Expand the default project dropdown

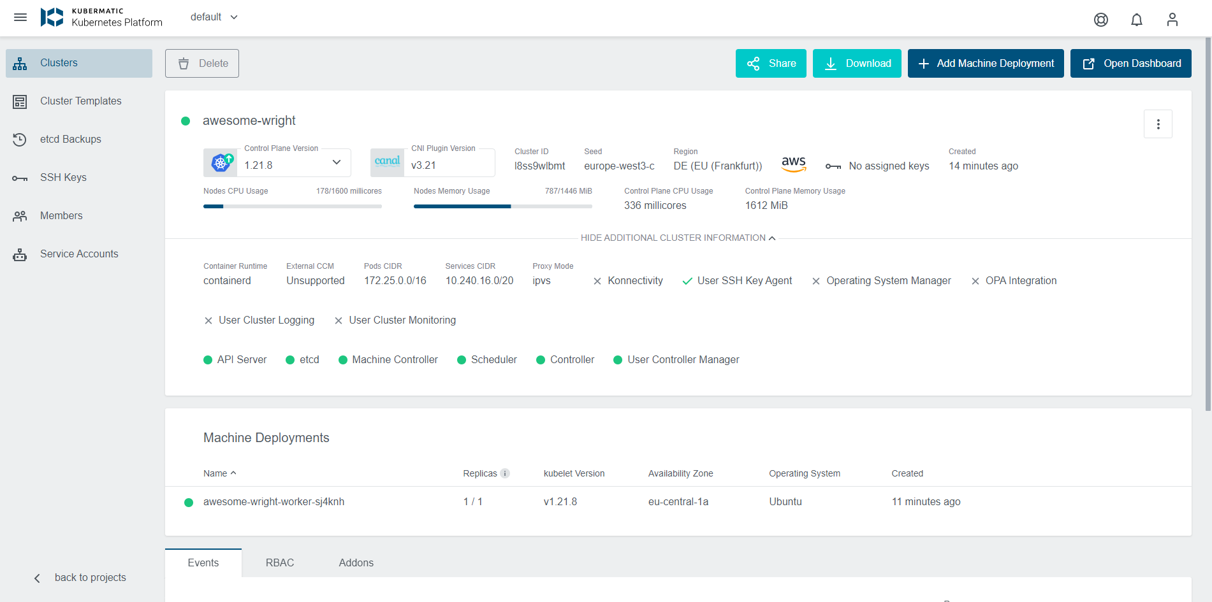(214, 17)
